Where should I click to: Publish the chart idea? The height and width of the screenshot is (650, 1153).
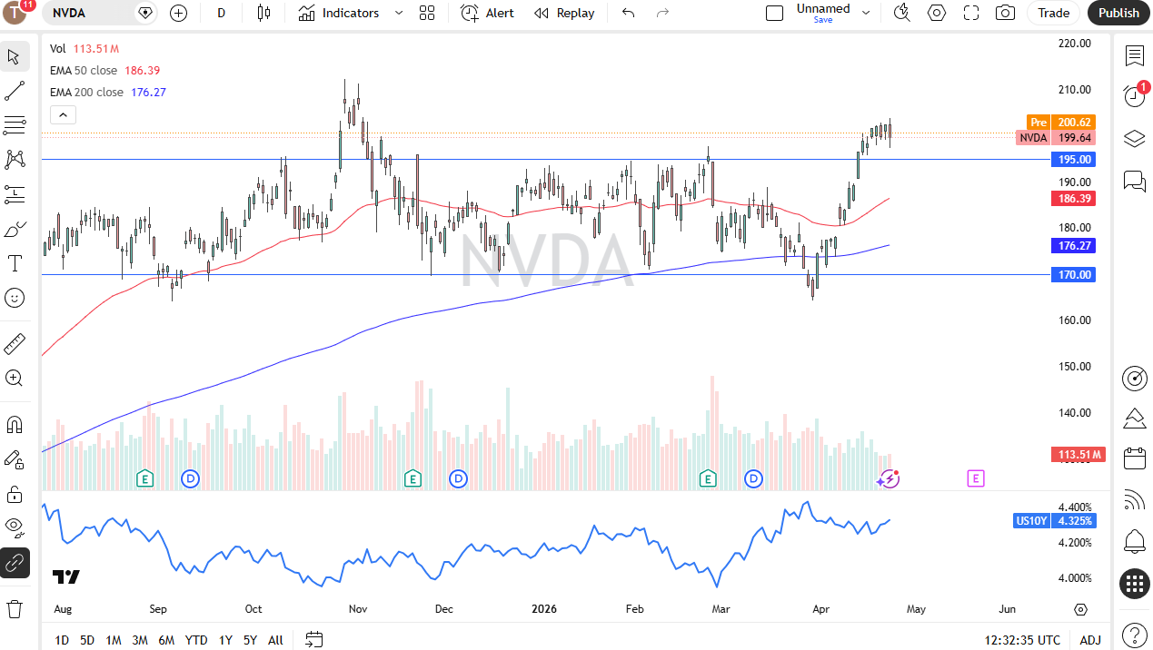[x=1118, y=13]
